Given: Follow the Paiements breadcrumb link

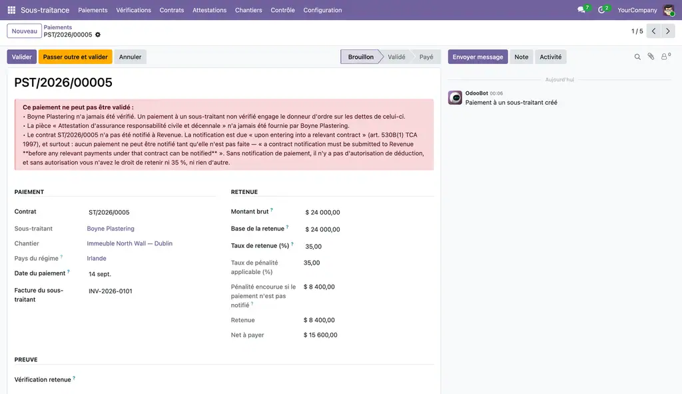Looking at the screenshot, I should point(57,27).
